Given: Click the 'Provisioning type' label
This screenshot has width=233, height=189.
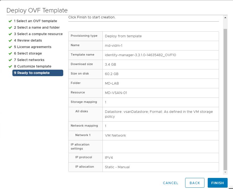Looking at the screenshot, I should tap(84, 36).
